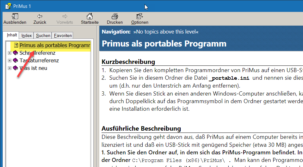The height and width of the screenshot is (167, 303).
Task: Click the question-mark topic icon in tree
Action: [16, 45]
